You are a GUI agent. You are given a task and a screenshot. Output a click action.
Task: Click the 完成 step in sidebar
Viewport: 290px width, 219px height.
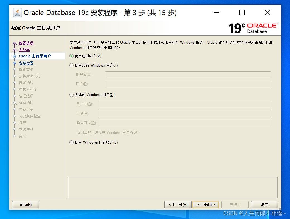click(x=22, y=136)
